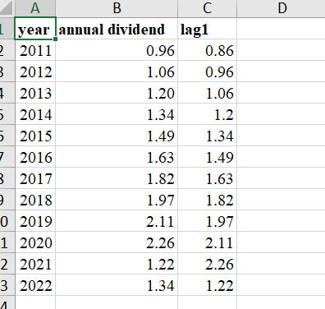Click the cell containing year 2017

(x=35, y=178)
